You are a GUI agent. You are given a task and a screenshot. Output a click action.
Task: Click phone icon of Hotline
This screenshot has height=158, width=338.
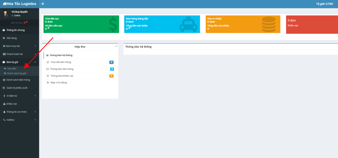pos(4,120)
